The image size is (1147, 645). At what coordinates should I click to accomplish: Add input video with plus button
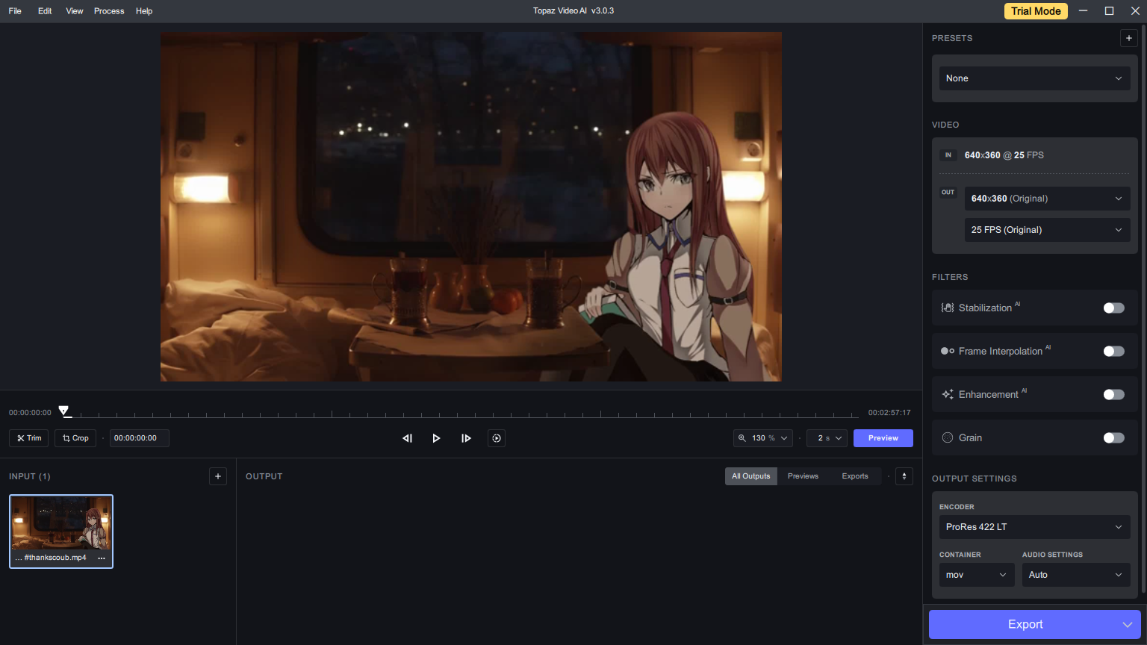[x=218, y=476]
